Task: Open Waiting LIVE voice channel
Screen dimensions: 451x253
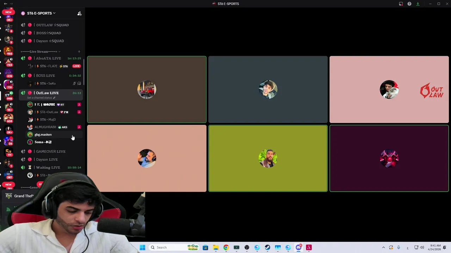Action: coord(51,168)
